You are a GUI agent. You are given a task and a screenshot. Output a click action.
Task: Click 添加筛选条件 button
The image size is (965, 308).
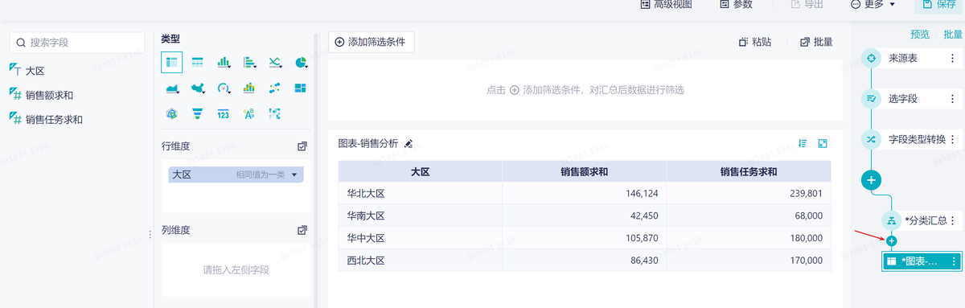click(371, 42)
